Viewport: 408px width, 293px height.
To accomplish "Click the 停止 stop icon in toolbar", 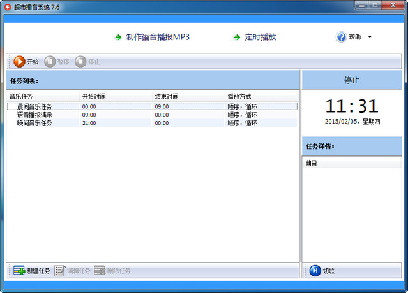I will (80, 62).
